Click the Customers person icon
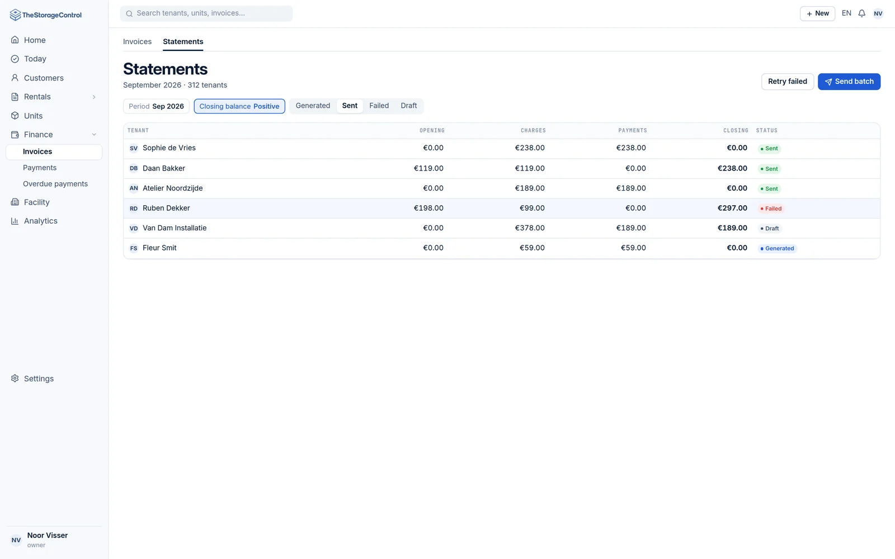 [x=15, y=78]
